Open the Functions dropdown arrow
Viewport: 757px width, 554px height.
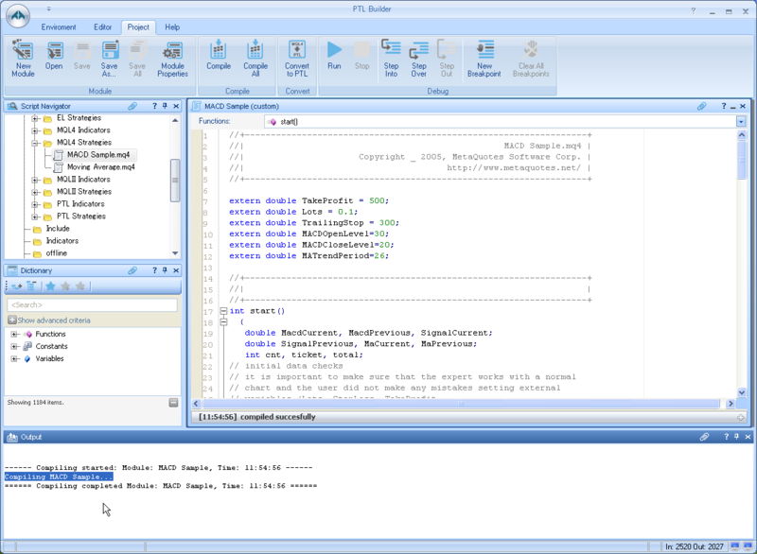pos(741,122)
